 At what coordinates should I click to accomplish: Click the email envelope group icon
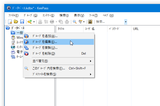tap(13, 52)
